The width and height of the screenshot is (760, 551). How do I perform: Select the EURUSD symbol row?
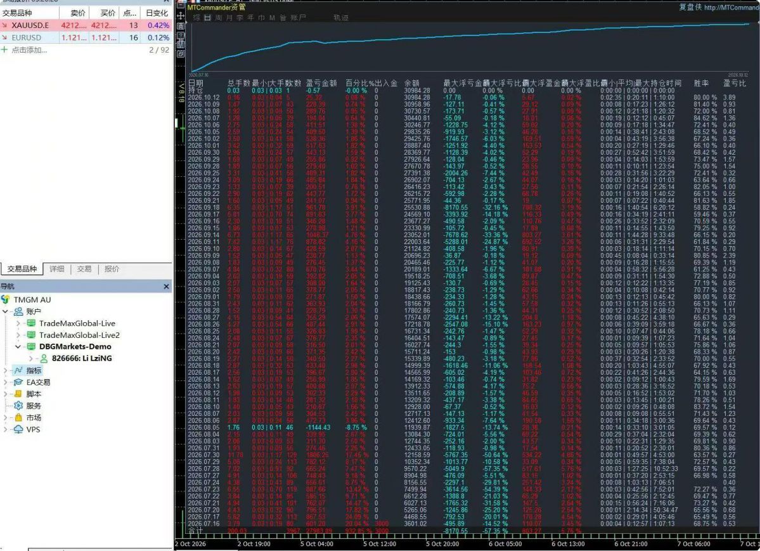pos(86,37)
